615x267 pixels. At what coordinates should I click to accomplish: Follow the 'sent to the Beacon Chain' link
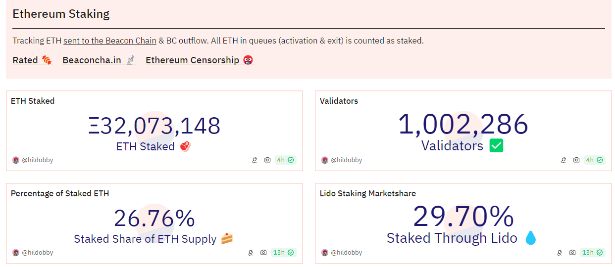[110, 41]
